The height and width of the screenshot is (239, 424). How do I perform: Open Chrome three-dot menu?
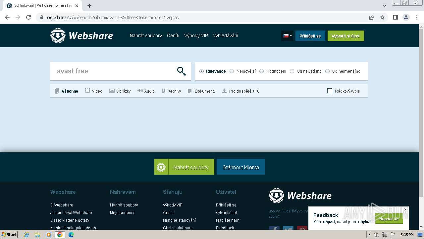click(417, 18)
